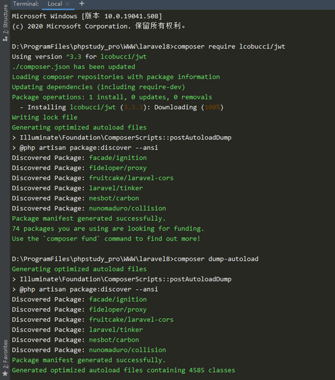
Task: Close the Local terminal tab
Action: tap(68, 4)
